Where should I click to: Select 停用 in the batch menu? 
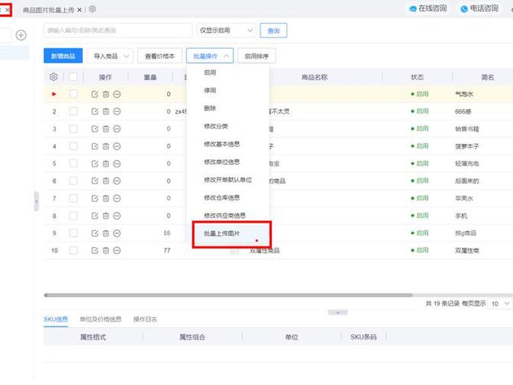pyautogui.click(x=210, y=90)
